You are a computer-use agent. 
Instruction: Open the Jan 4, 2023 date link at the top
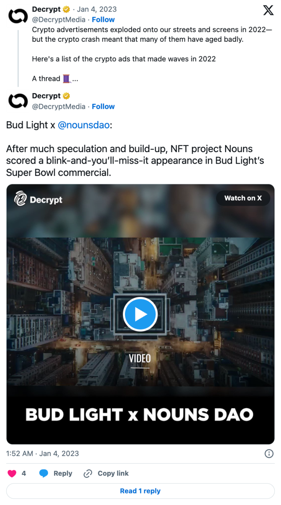[x=97, y=9]
